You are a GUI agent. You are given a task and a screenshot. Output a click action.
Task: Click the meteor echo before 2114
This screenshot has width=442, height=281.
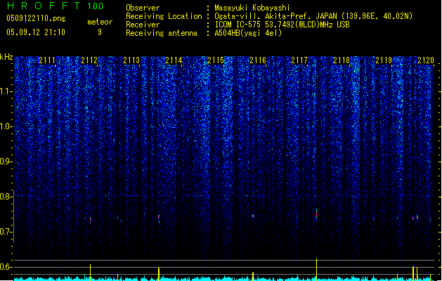(x=159, y=217)
